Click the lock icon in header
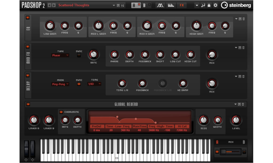273x163 pixels. (209, 5)
